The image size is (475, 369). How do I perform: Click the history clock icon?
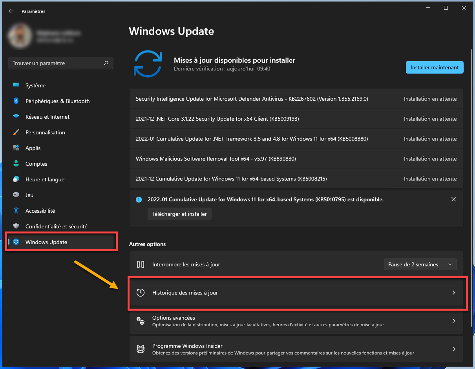click(141, 293)
